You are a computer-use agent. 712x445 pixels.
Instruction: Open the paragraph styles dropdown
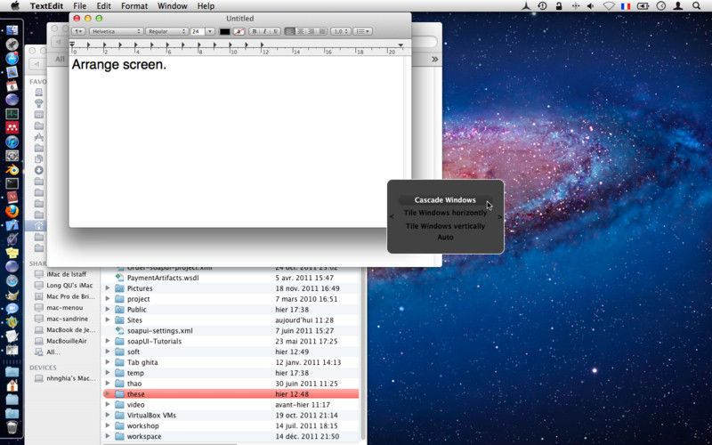click(78, 31)
